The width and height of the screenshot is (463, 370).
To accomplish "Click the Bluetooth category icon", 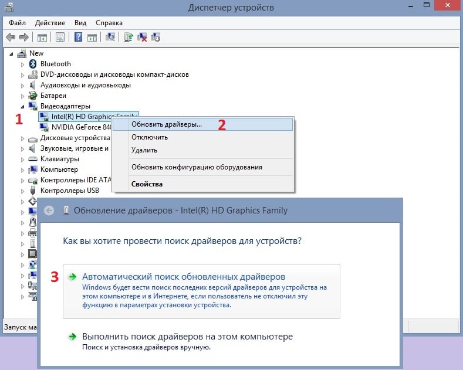I will coord(33,64).
